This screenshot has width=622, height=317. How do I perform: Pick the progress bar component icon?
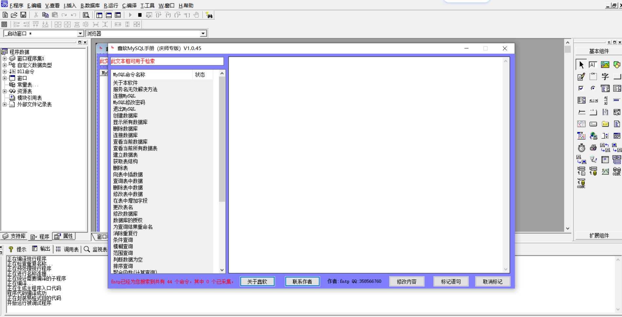point(617,100)
